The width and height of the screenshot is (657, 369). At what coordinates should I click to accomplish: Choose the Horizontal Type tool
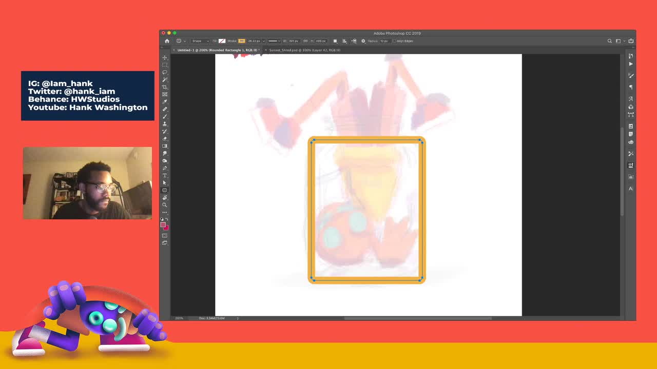165,175
